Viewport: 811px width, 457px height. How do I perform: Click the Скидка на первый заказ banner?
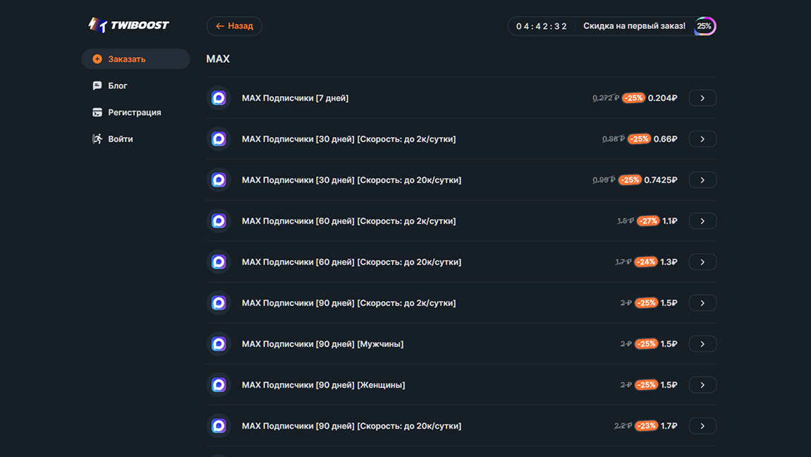[634, 26]
